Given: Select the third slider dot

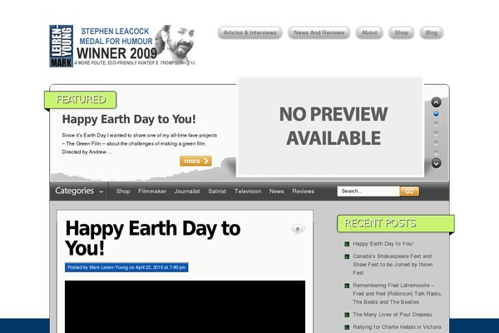Looking at the screenshot, I should [x=436, y=133].
